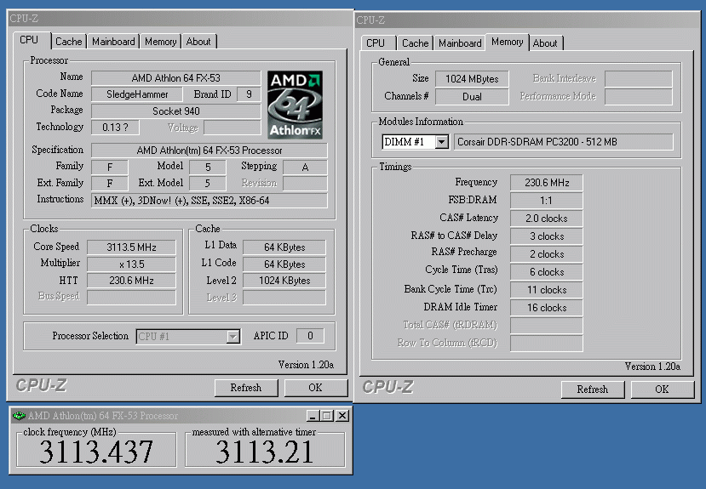Click the FSB:DRAM ratio value 1:1
The image size is (706, 489).
coord(547,201)
